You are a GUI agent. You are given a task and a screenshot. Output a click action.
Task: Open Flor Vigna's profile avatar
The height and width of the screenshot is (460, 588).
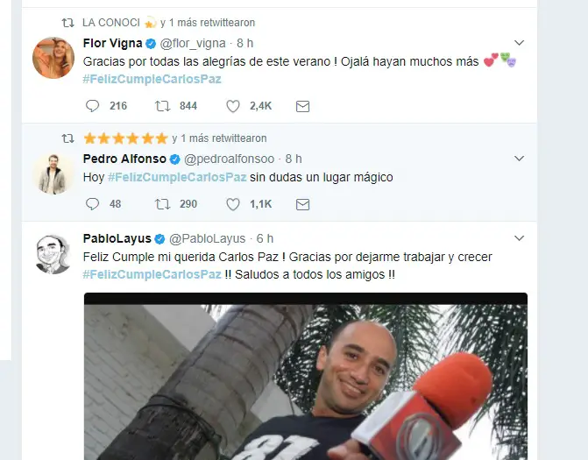coord(53,58)
